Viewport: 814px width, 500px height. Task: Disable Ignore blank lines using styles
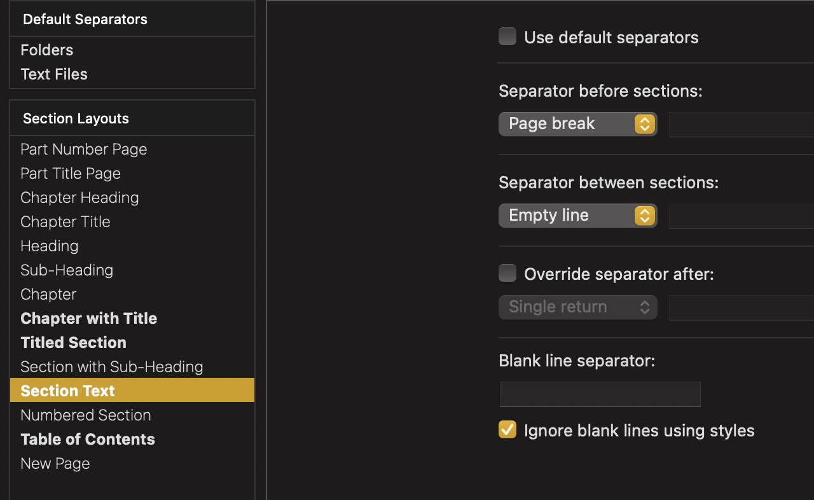tap(507, 430)
